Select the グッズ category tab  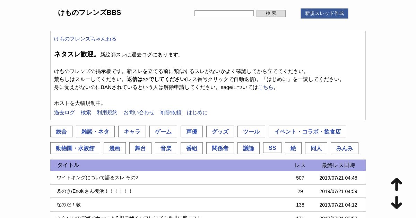220,131
